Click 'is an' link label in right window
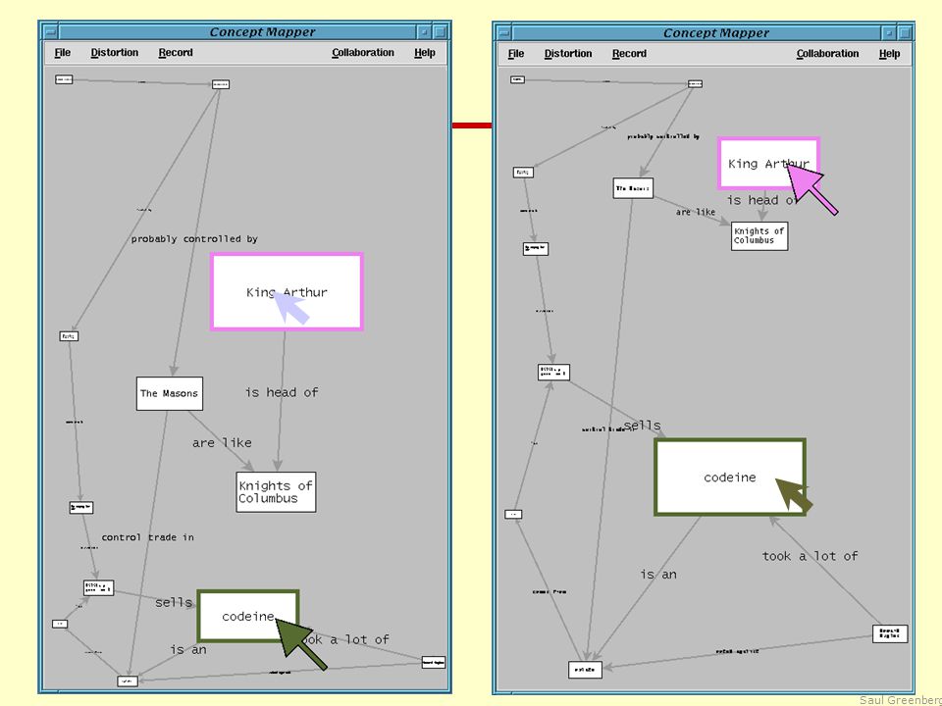This screenshot has height=706, width=942. [x=658, y=575]
